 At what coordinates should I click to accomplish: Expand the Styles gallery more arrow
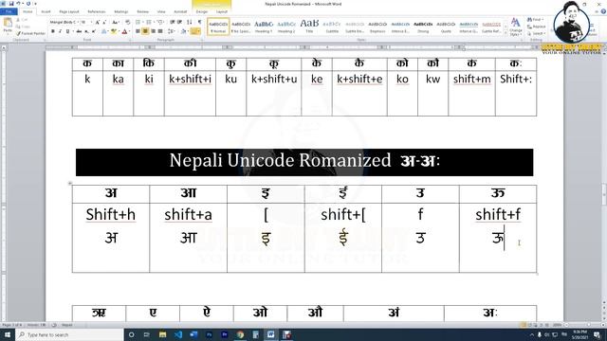[x=506, y=33]
